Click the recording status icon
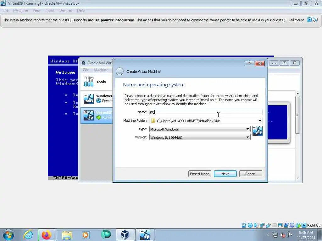Screen dimensions: 322x241 286,225
